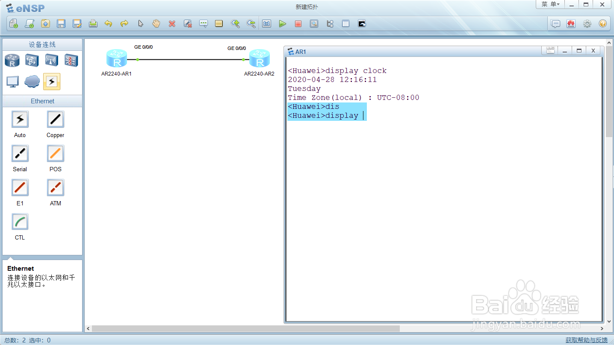
Task: Click the New Test Paper toolbar icon
Action: tap(30, 23)
